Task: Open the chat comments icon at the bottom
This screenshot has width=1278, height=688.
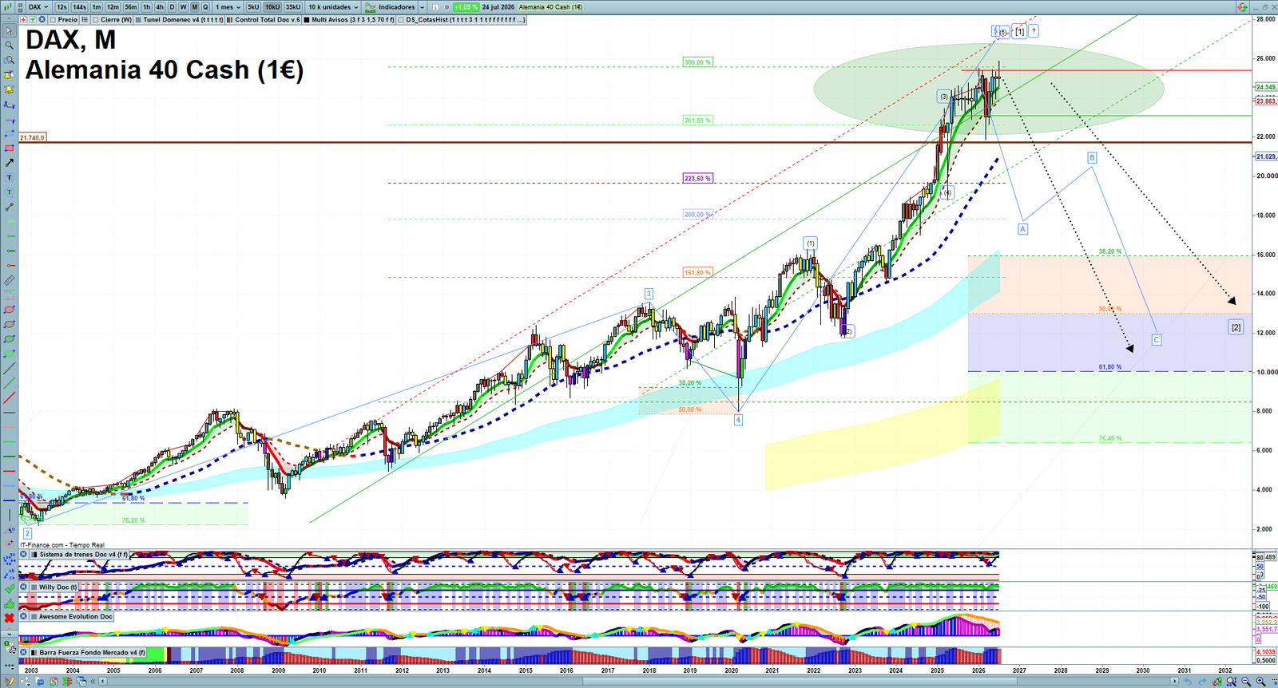Action: pyautogui.click(x=39, y=681)
